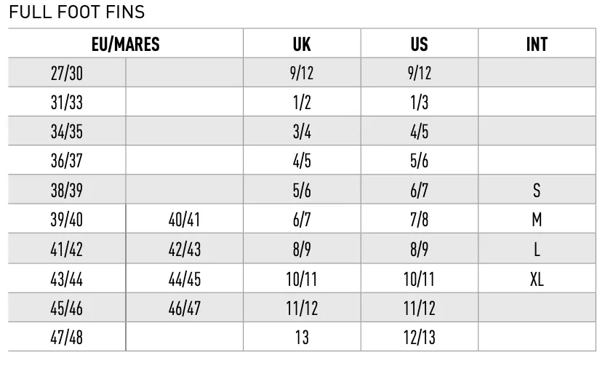Click the 34/35 EU size cell
The height and width of the screenshot is (371, 605).
(67, 131)
